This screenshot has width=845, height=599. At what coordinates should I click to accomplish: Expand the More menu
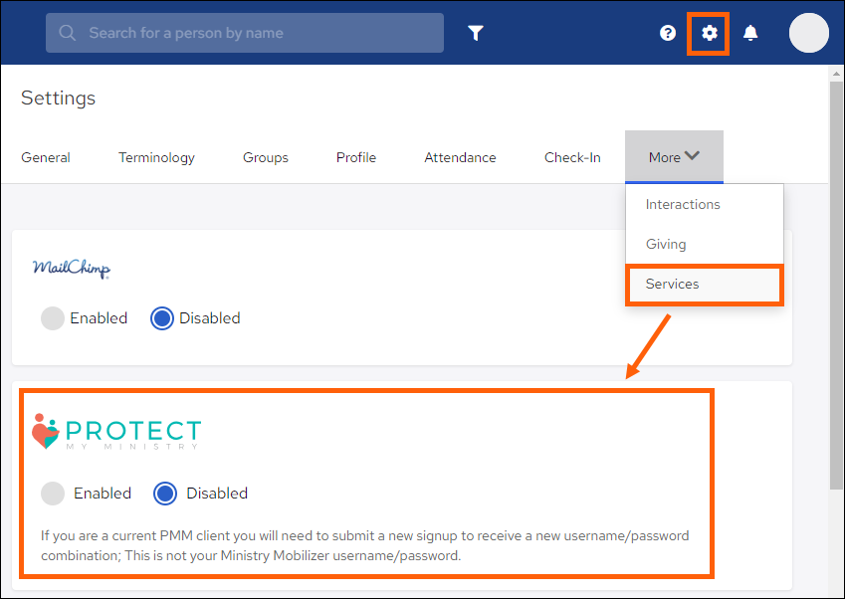tap(674, 156)
